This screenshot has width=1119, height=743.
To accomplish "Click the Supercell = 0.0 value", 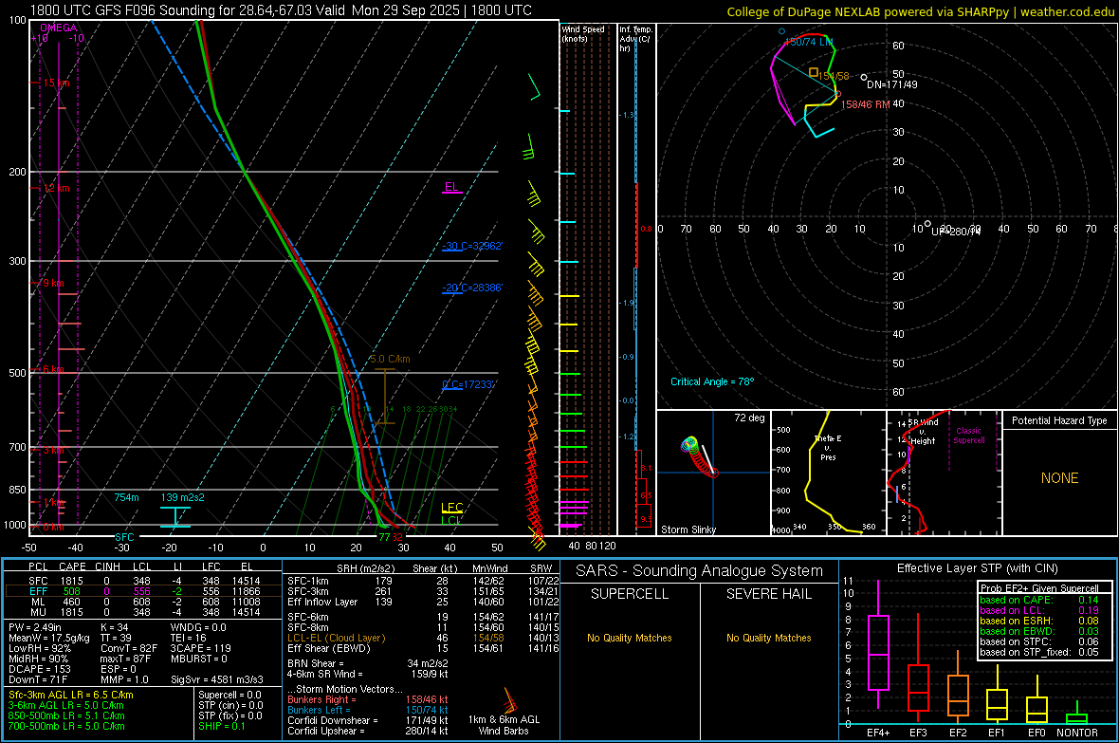I will 229,695.
